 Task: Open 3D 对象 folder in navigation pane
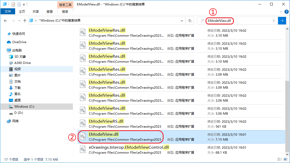pyautogui.click(x=20, y=56)
